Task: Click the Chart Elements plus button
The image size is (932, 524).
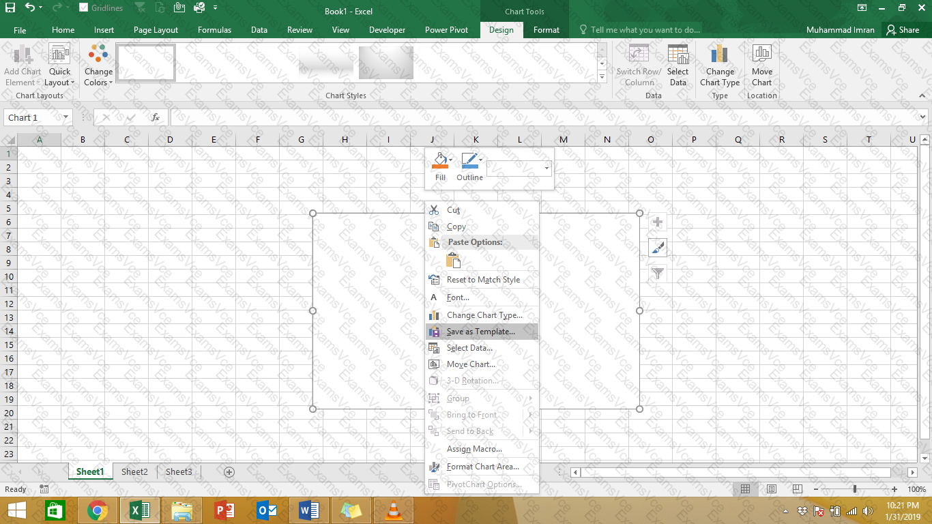Action: pos(658,222)
